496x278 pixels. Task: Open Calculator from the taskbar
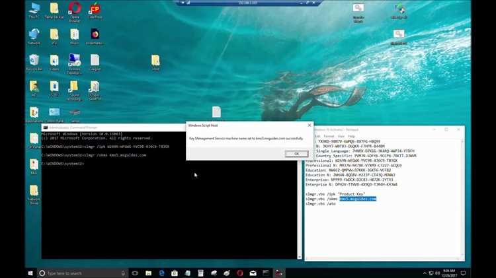[200, 273]
